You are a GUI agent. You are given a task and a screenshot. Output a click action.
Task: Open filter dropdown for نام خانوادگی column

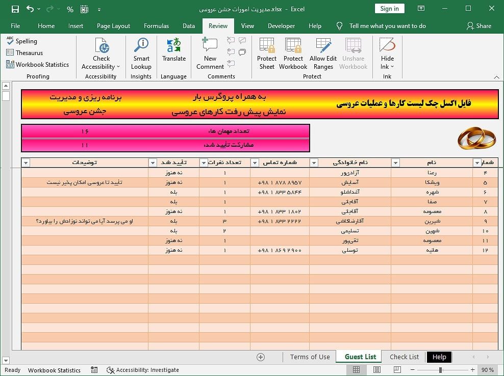pyautogui.click(x=314, y=163)
